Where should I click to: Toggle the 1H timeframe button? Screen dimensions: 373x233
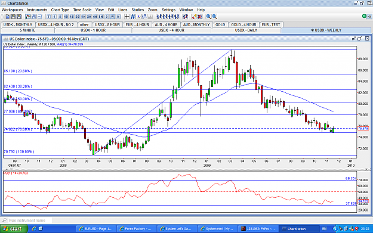84,17
